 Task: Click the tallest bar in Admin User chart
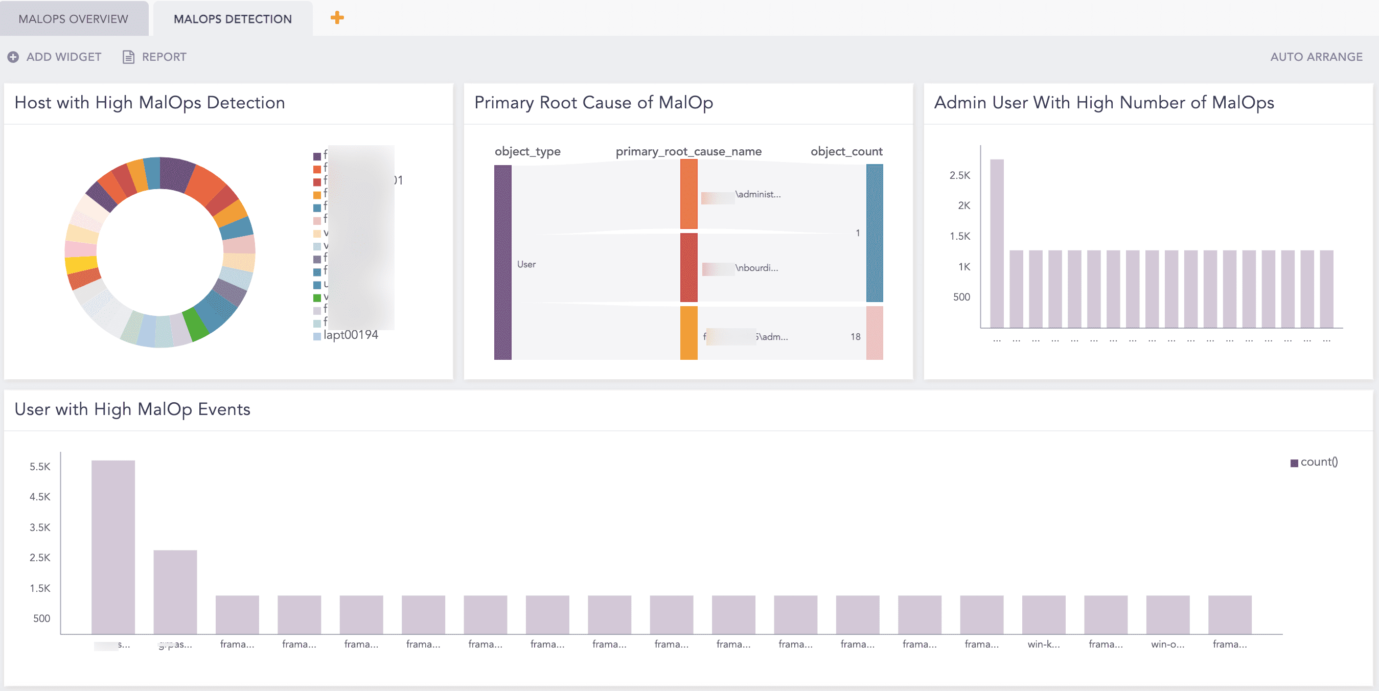[x=996, y=243]
